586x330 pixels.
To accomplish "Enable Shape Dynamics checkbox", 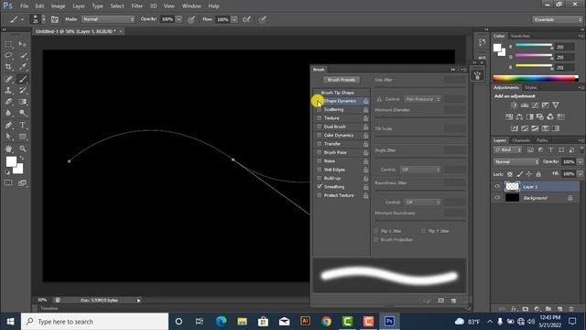I will pos(319,101).
